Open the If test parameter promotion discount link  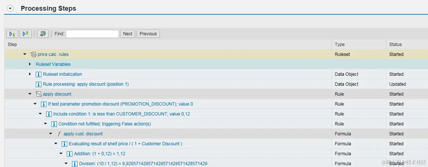point(120,104)
